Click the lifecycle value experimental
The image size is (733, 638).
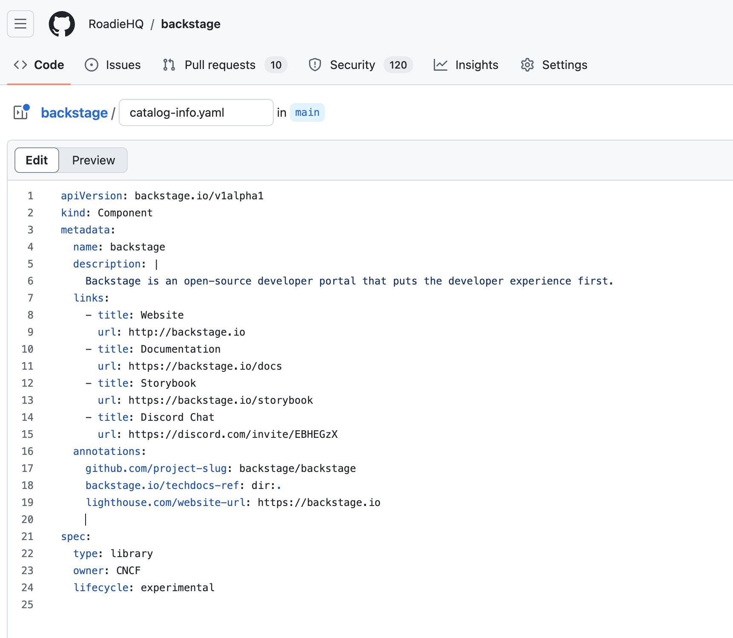point(178,588)
